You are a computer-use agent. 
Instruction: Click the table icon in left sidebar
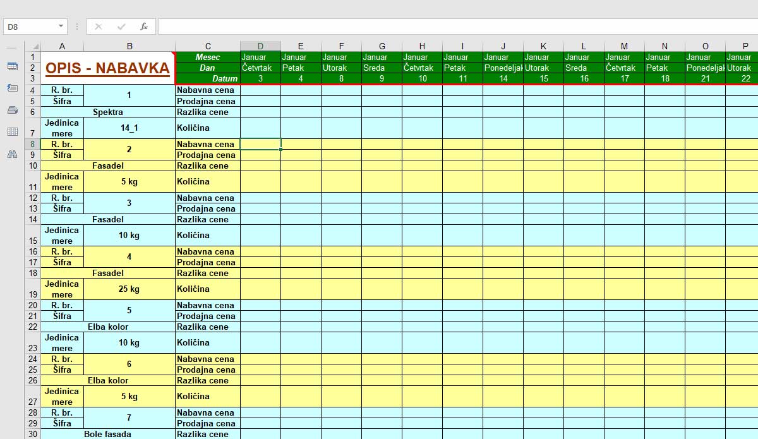(x=12, y=66)
